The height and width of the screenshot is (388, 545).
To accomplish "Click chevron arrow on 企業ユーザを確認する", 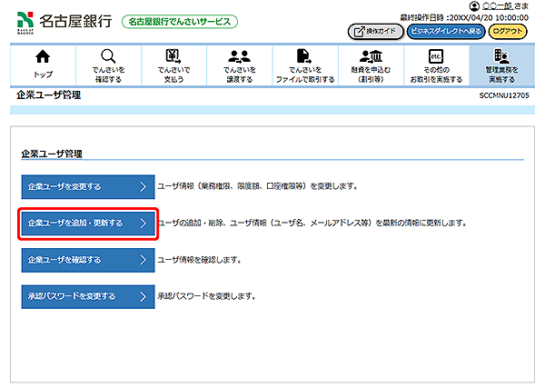I will tap(144, 260).
